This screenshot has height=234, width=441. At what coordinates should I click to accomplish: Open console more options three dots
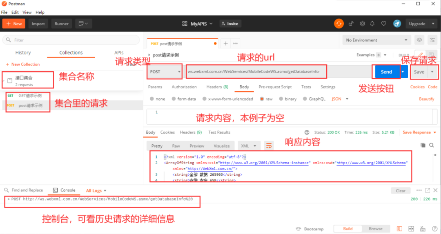pyautogui.click(x=419, y=190)
